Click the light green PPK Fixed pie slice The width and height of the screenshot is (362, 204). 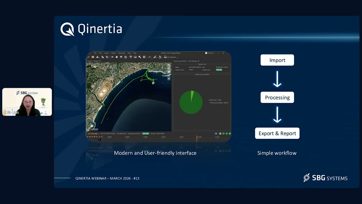192,95
